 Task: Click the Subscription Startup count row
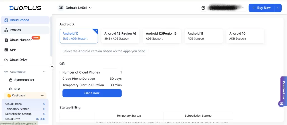pos(25,114)
